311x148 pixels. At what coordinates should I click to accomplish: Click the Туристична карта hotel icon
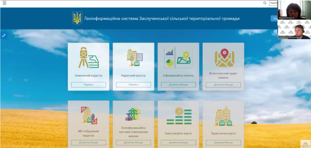point(223,116)
